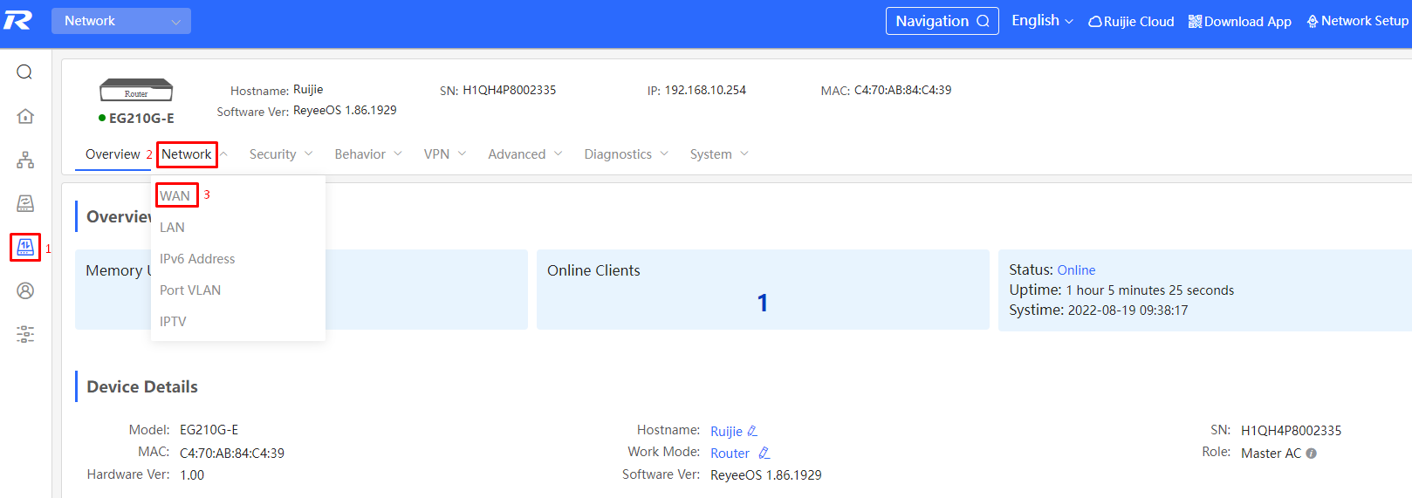
Task: Open the clients user icon in sidebar
Action: (x=25, y=290)
